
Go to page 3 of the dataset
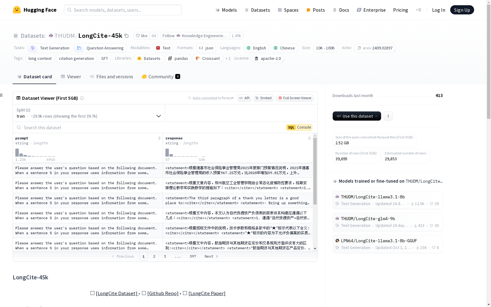coord(165,256)
